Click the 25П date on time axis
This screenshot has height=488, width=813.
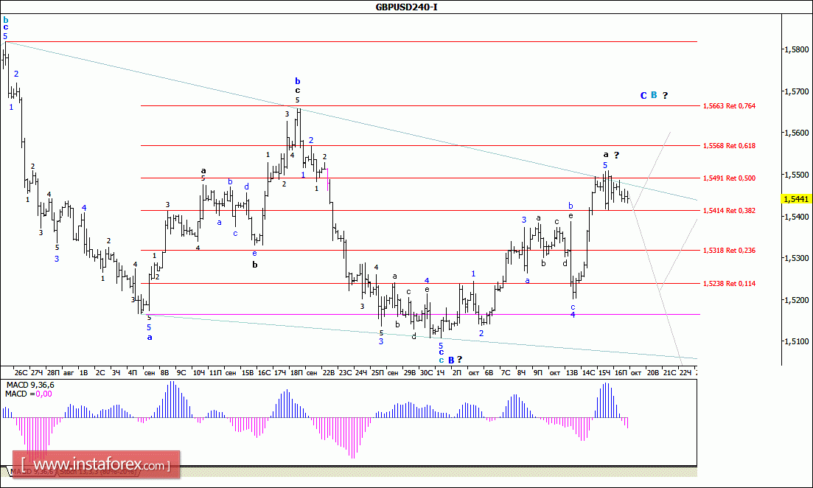click(377, 372)
